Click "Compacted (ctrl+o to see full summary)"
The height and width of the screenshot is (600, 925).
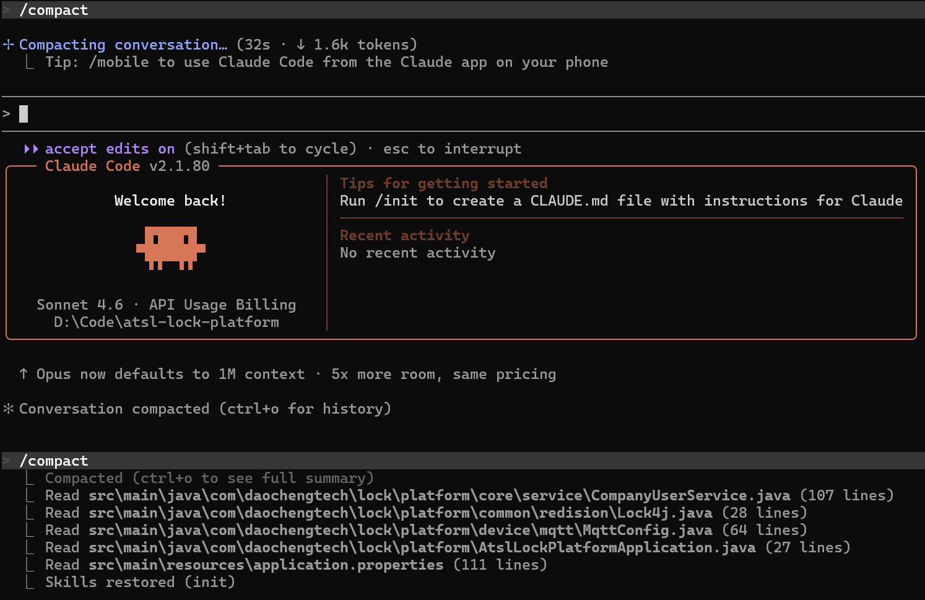(209, 478)
